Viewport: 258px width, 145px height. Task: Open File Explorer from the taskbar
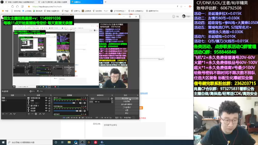tap(69, 142)
